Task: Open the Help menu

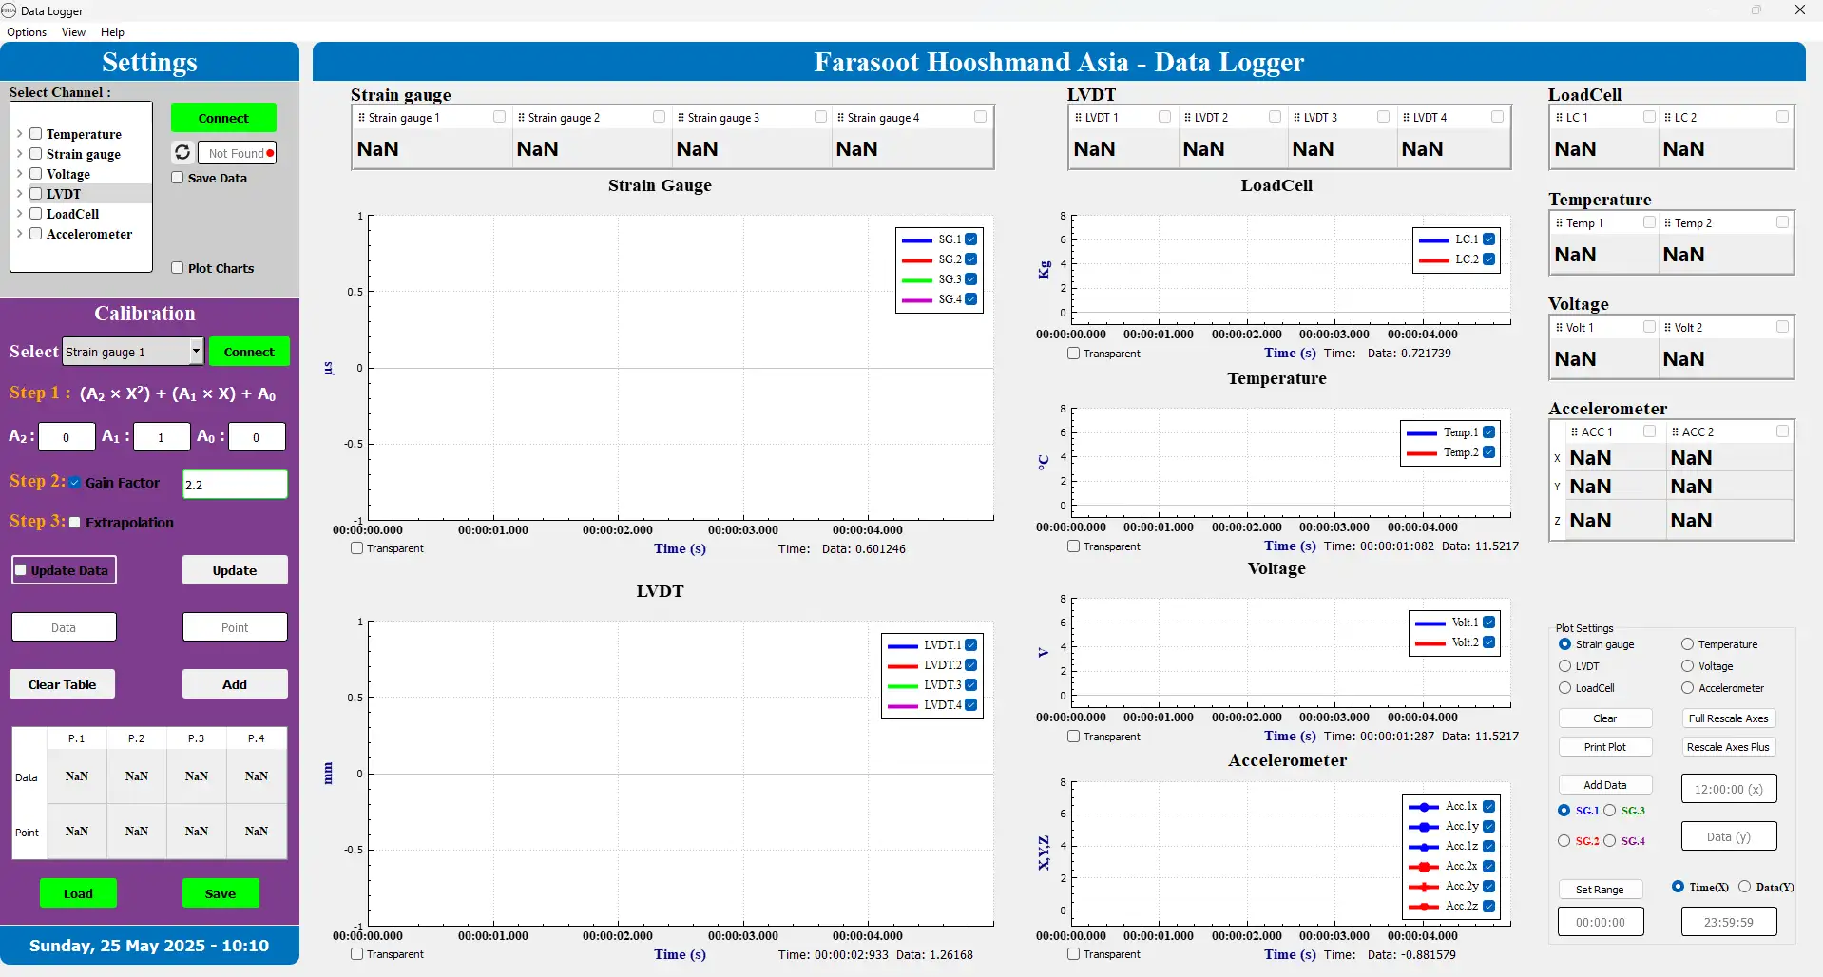Action: (x=112, y=31)
